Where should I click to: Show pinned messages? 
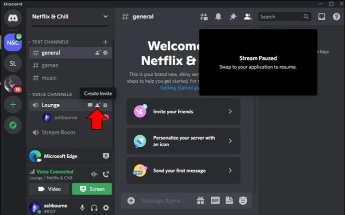coord(233,16)
